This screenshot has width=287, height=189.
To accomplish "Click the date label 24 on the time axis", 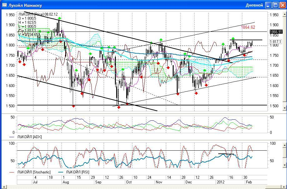I will pyautogui.click(x=149, y=177).
